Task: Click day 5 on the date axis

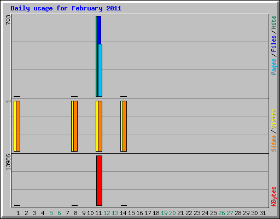Action: point(51,213)
